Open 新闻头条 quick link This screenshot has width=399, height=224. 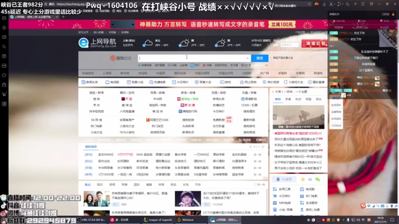click(90, 82)
